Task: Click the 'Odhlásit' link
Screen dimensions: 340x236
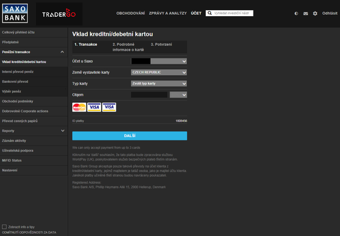Action: 330,13
